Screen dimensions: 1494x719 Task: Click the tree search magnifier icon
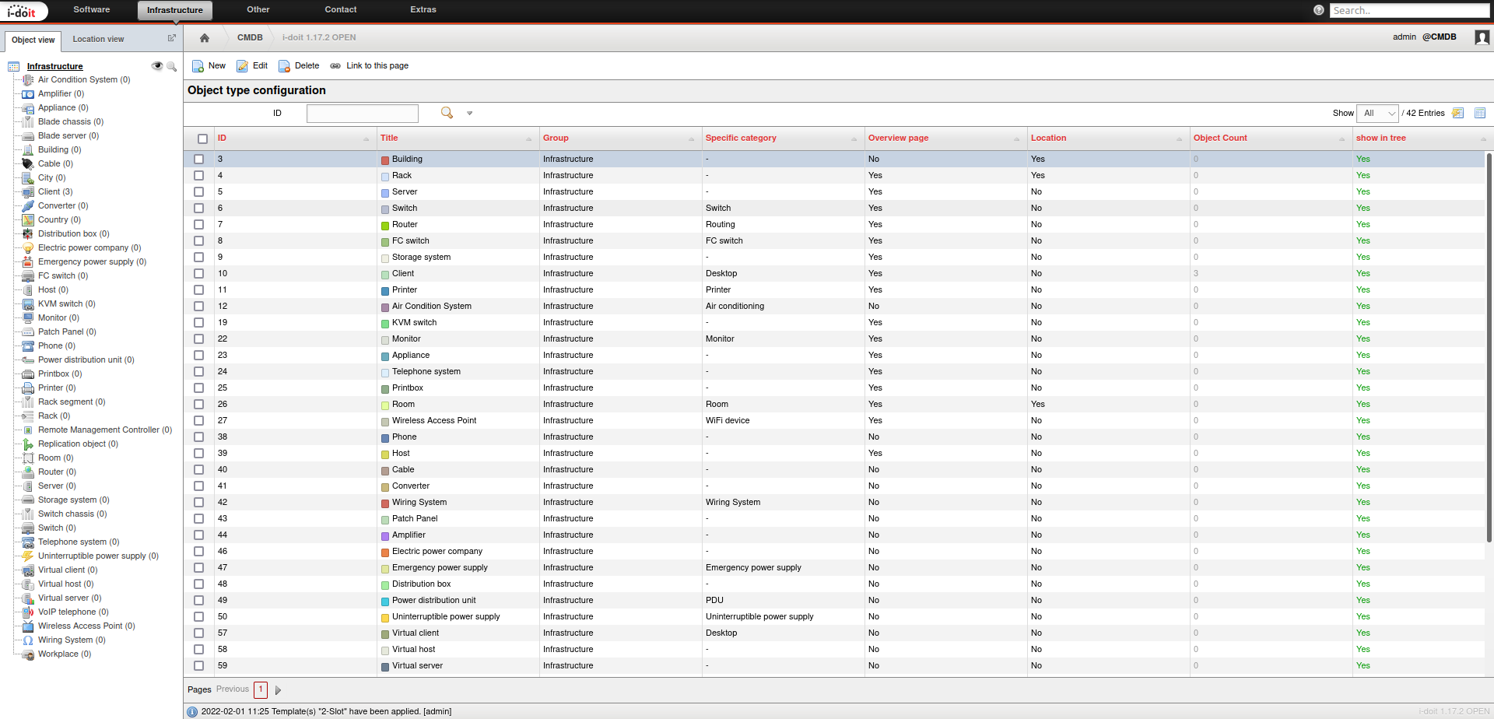point(172,66)
